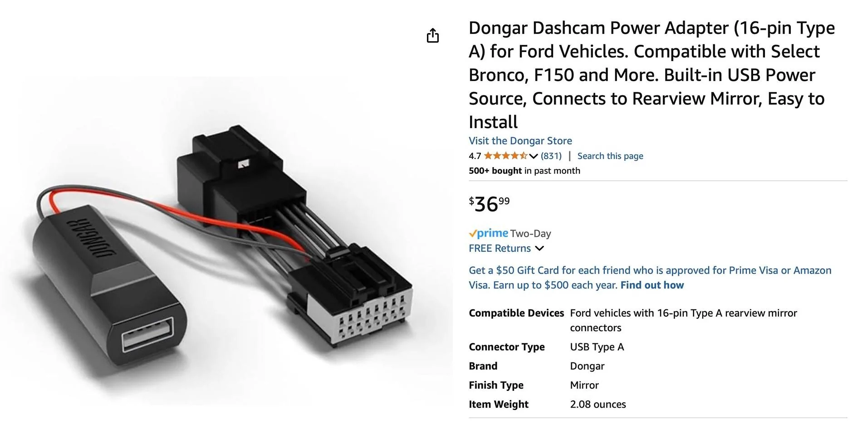Click the Find out how link
The image size is (862, 424).
coord(651,285)
